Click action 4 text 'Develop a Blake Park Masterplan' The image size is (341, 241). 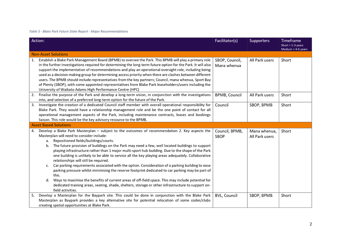[125, 133]
